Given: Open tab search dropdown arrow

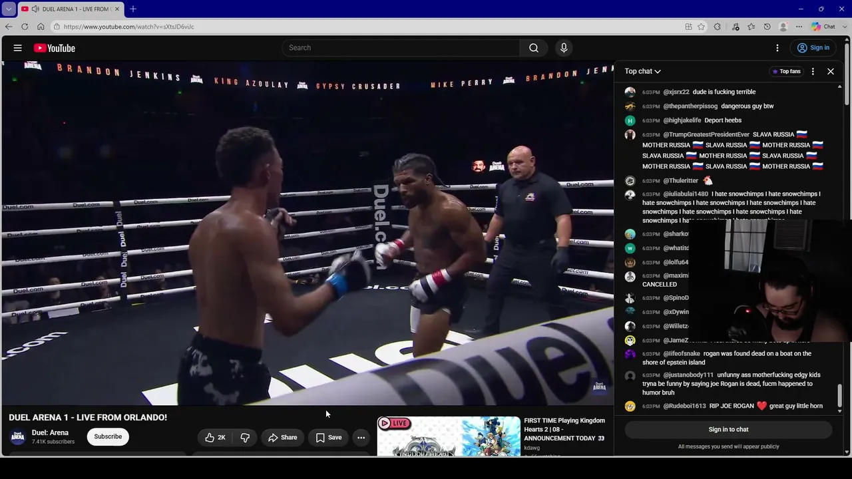Looking at the screenshot, I should (9, 9).
